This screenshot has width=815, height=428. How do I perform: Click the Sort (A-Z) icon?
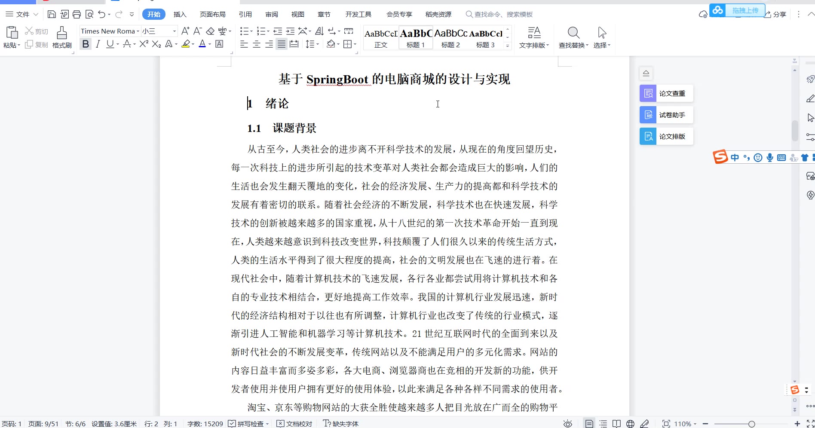tap(319, 31)
